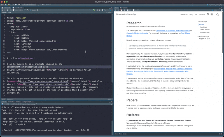The image size is (224, 137).
Task: Switch to the Viewer tab
Action: pyautogui.click(x=116, y=8)
